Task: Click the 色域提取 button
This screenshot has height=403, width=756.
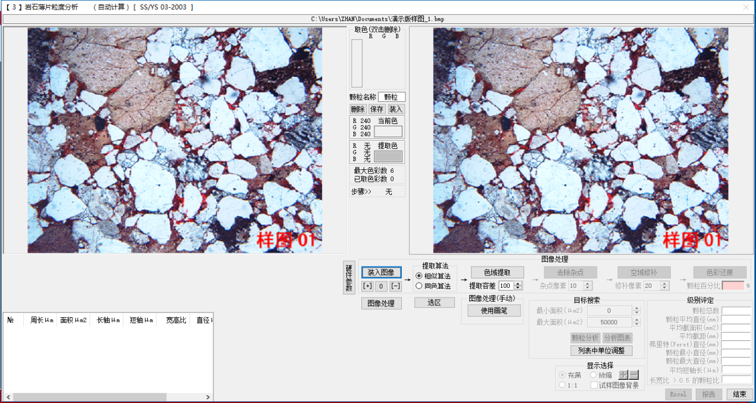Action: [x=497, y=272]
